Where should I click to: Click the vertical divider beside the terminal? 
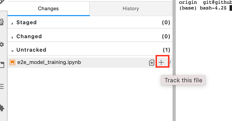coord(174,60)
